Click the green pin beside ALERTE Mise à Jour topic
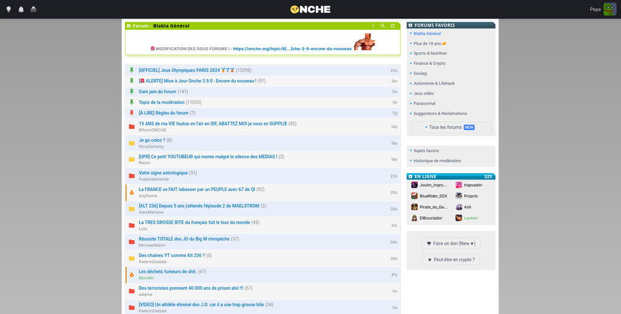 (x=132, y=81)
